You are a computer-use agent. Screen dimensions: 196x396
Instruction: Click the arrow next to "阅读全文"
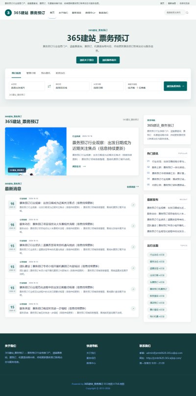(84, 166)
